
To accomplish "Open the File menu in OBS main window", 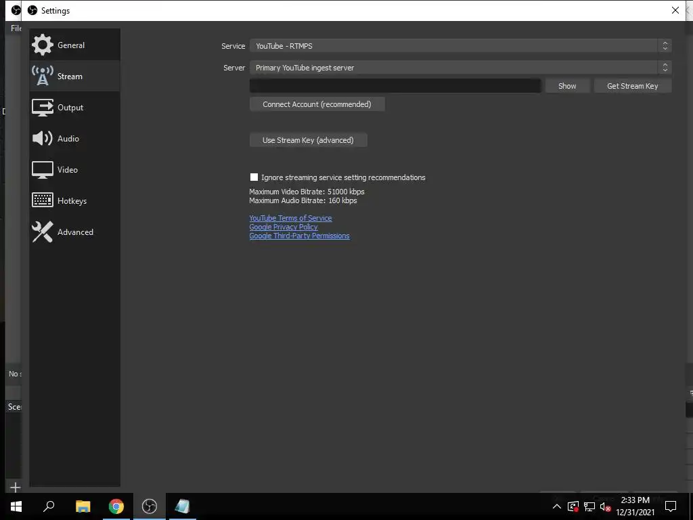I will [x=16, y=28].
